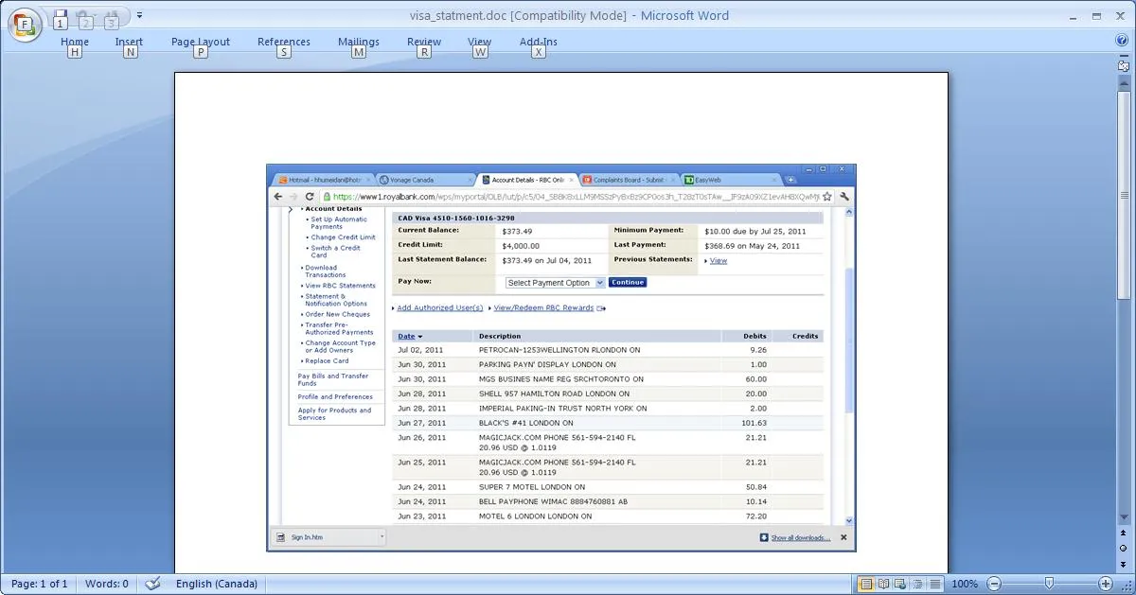Click the proofing errors status icon
This screenshot has width=1136, height=595.
pos(152,584)
